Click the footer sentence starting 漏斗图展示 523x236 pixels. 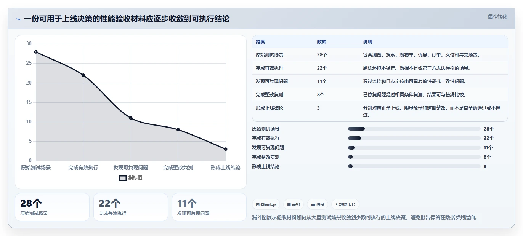coord(365,218)
